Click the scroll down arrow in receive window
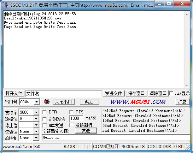This screenshot has width=193, height=153. (187, 86)
